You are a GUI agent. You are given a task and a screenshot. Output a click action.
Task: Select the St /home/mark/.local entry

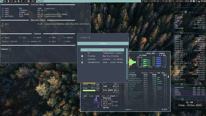(x=102, y=53)
